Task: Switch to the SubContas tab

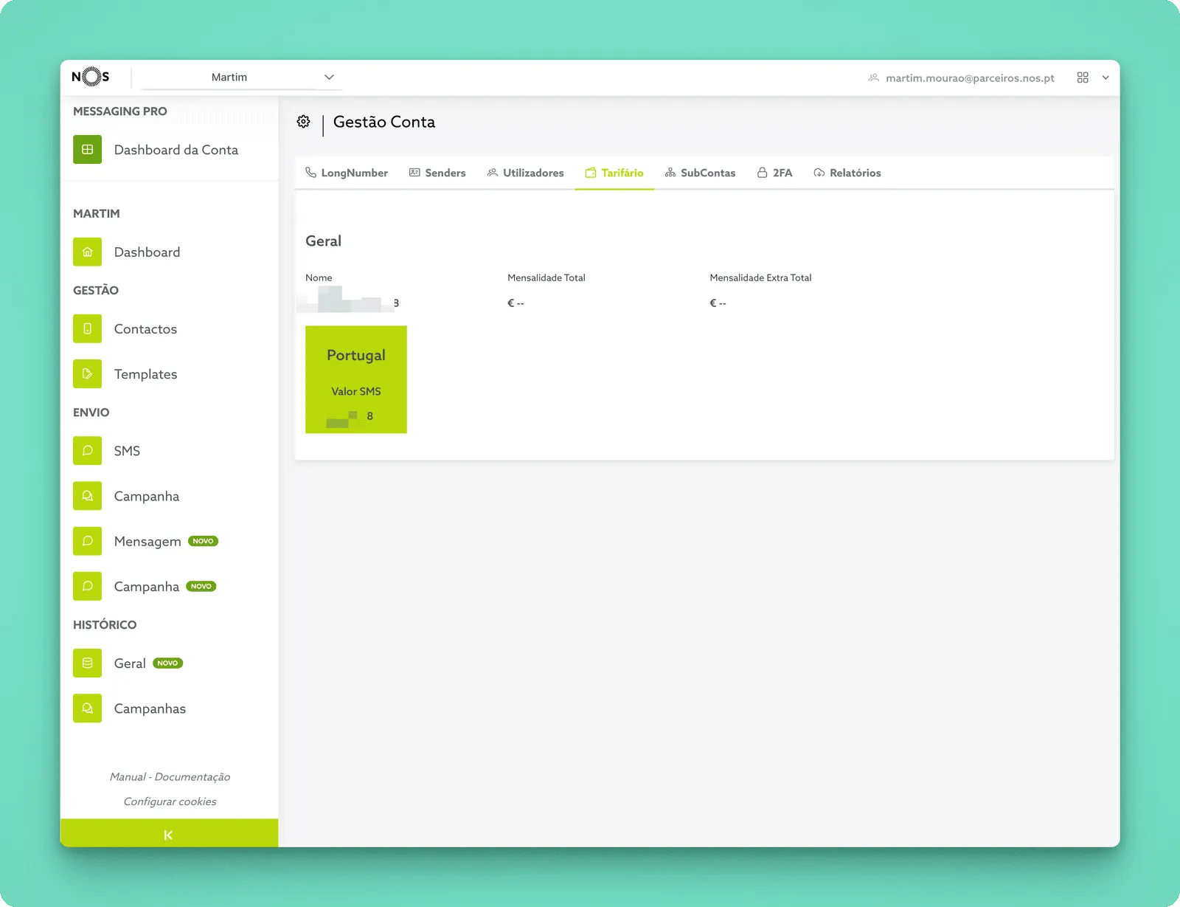Action: point(700,173)
